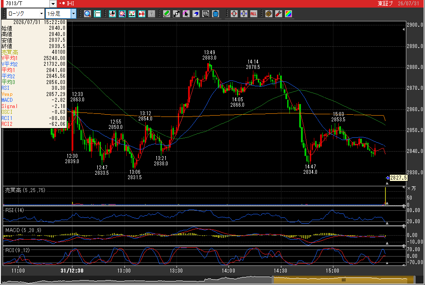Select the arrow pointer selection tool
This screenshot has height=285, width=425.
[x=186, y=13]
